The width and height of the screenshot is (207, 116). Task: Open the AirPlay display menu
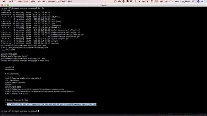[x=156, y=1]
